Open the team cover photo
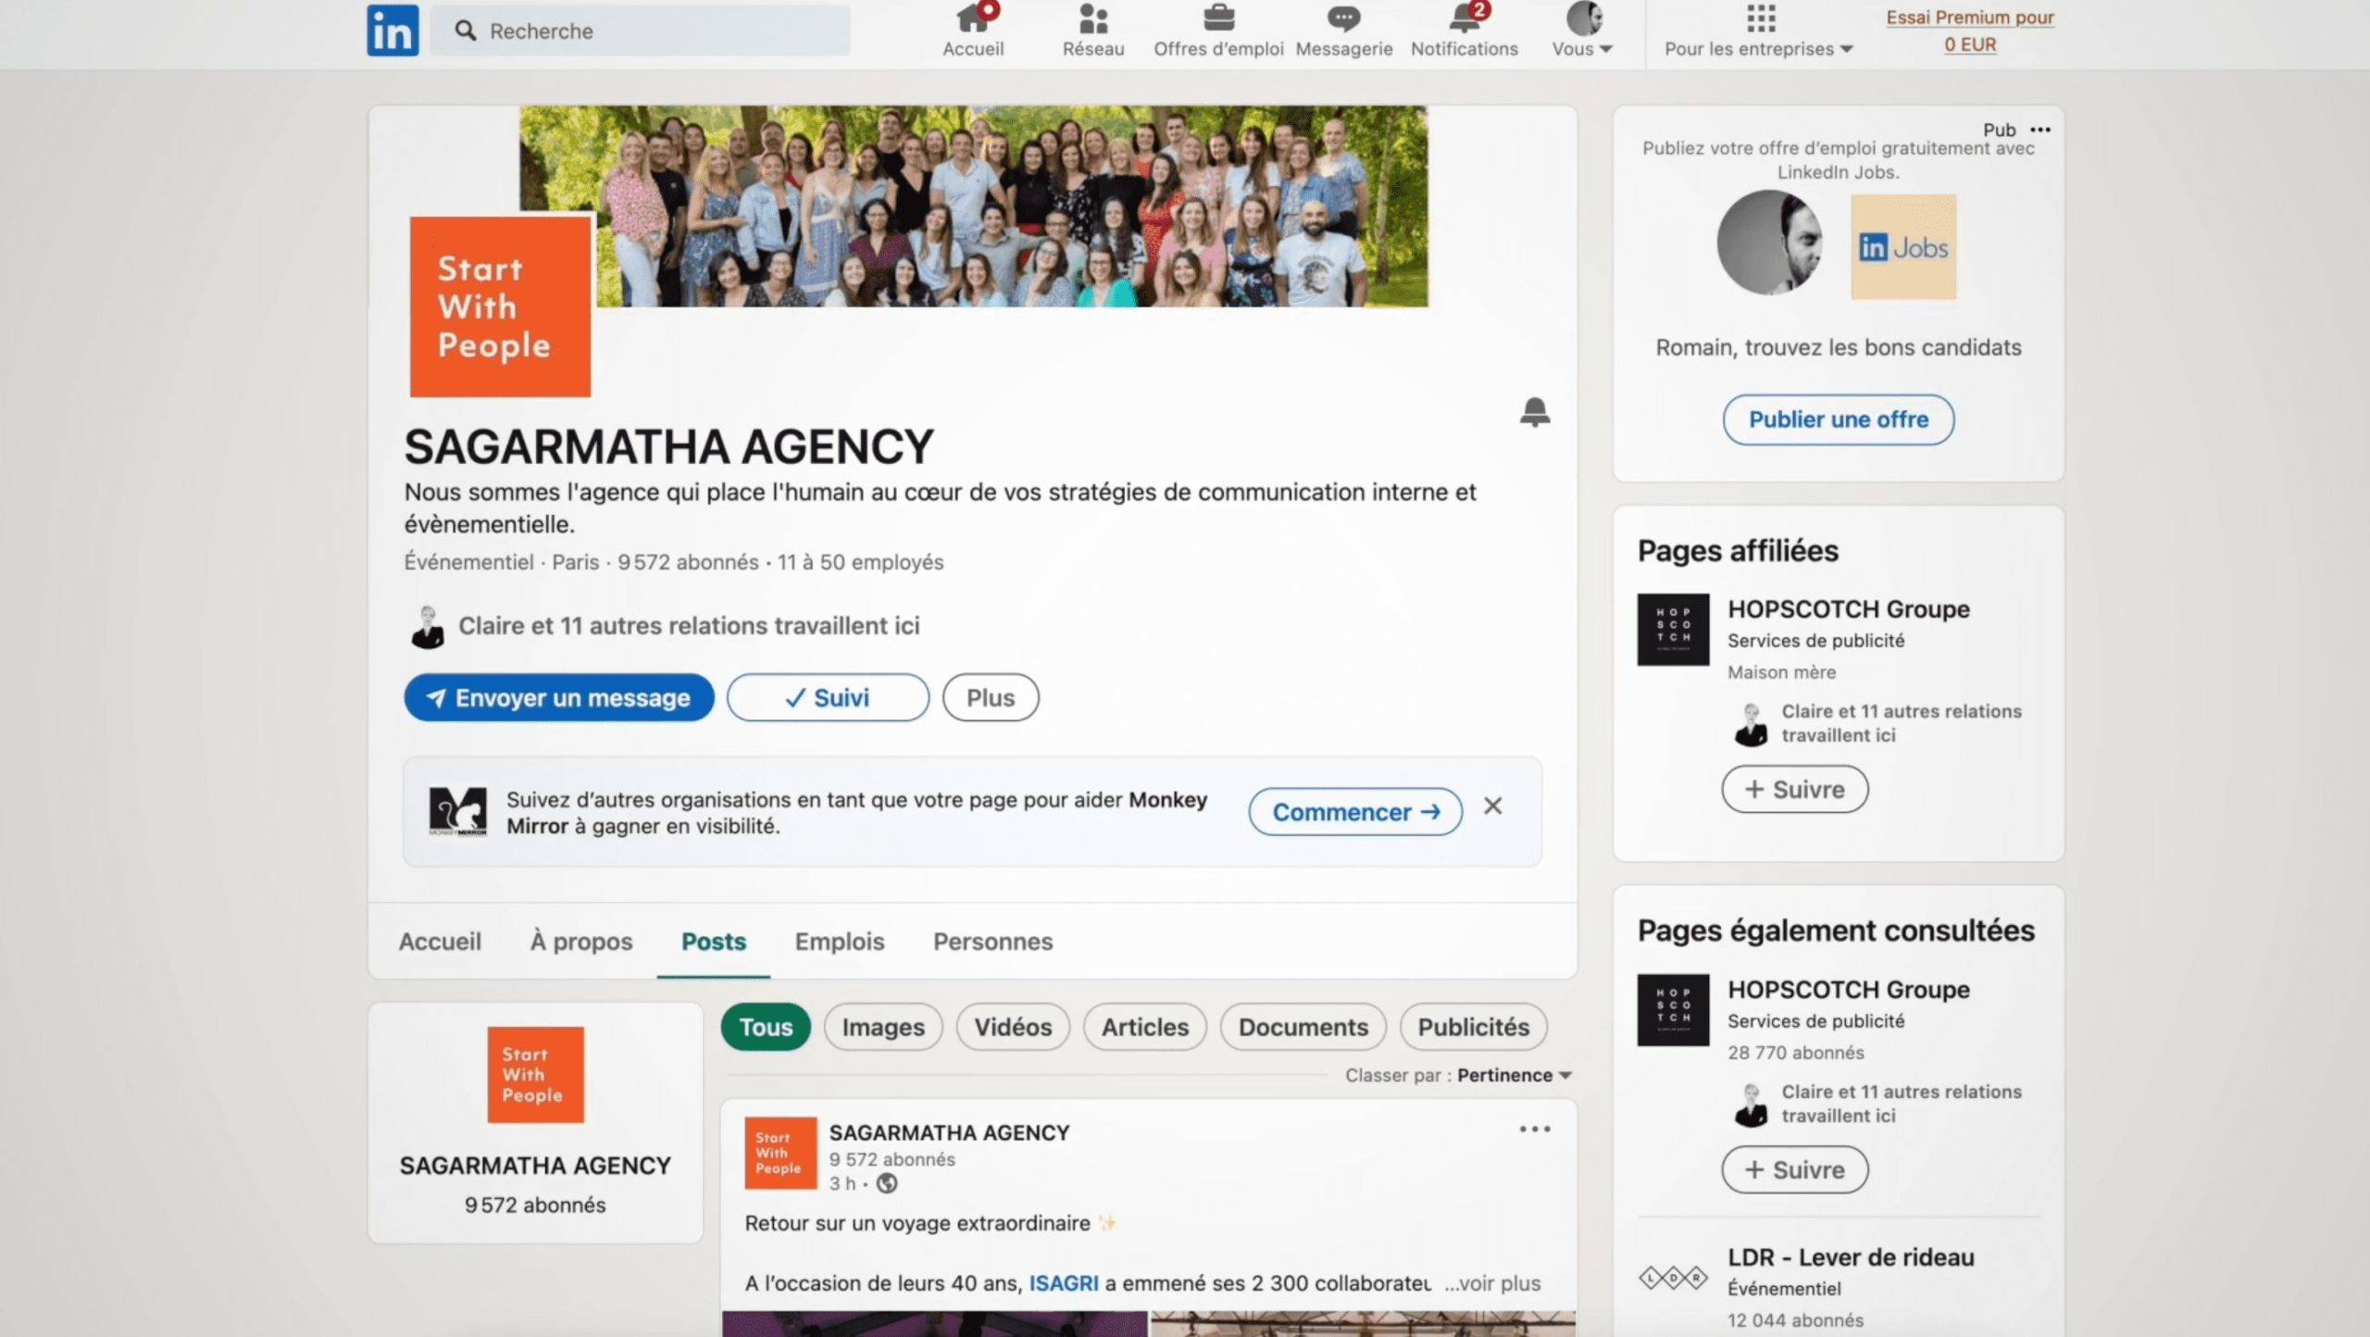 [973, 206]
